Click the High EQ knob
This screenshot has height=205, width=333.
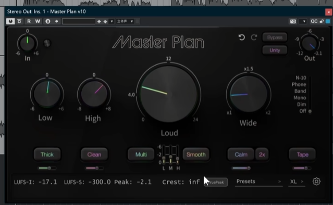point(94,94)
